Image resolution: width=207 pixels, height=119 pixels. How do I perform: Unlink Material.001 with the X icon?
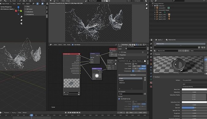[188, 51]
